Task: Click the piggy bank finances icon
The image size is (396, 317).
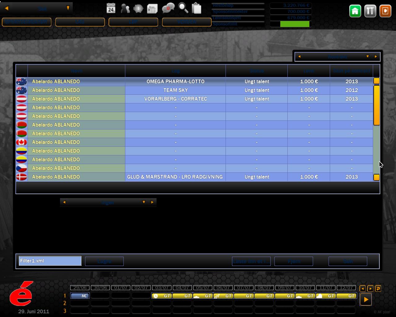Action: pyautogui.click(x=138, y=8)
